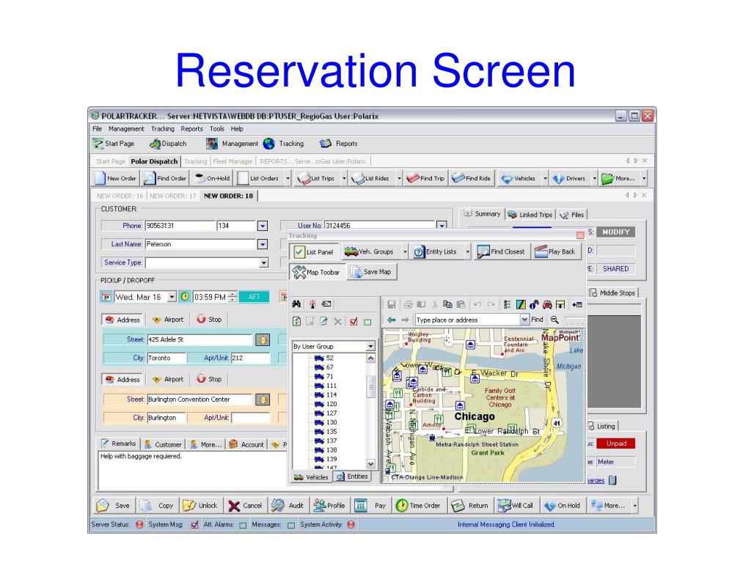Open the Tools menu
Viewport: 751px width, 563px height.
click(216, 129)
